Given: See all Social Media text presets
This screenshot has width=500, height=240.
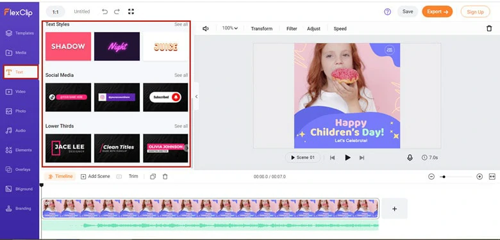Looking at the screenshot, I should pos(181,76).
